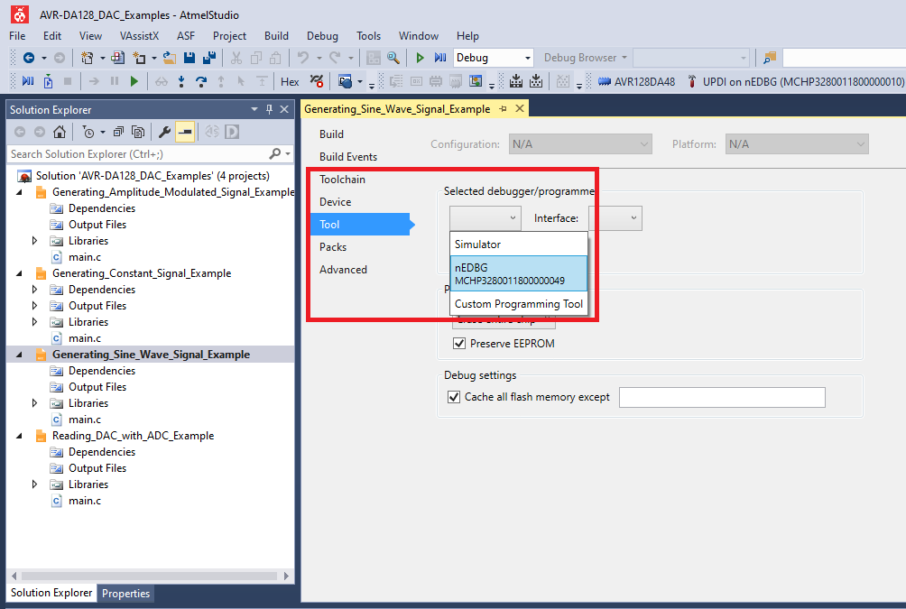Screen dimensions: 906x609
Task: Click the Properties wrench icon
Action: point(164,133)
